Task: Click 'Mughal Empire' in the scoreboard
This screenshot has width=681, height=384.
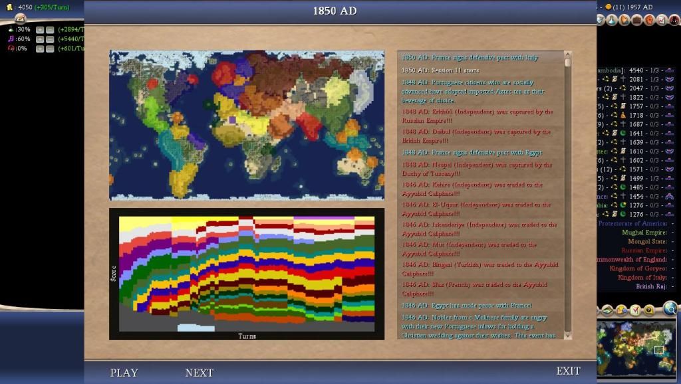Action: click(x=644, y=232)
